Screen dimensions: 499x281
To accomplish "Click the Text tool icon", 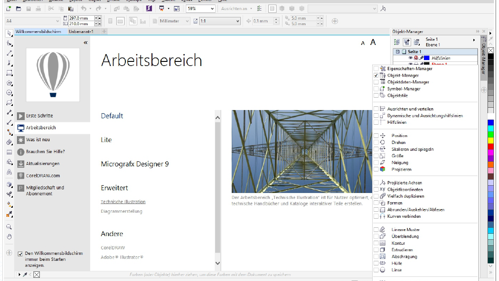I will [9, 172].
